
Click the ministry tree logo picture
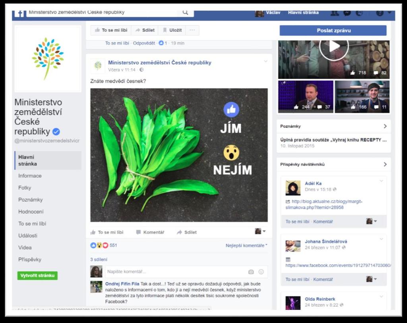[48, 58]
